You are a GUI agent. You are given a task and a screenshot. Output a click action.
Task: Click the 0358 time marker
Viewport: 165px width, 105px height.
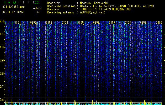click(128, 23)
